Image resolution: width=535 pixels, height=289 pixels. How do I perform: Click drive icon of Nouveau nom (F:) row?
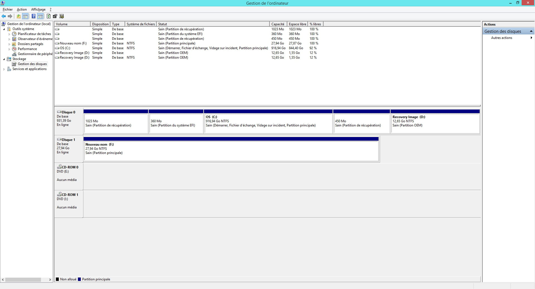57,43
